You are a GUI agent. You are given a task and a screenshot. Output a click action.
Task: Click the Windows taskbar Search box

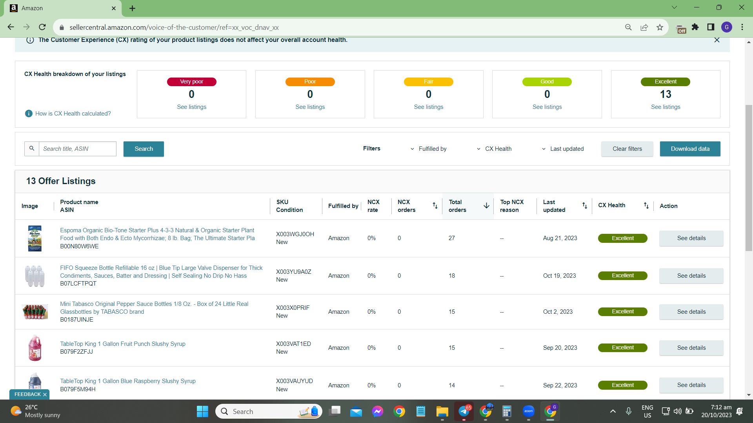[x=269, y=412]
